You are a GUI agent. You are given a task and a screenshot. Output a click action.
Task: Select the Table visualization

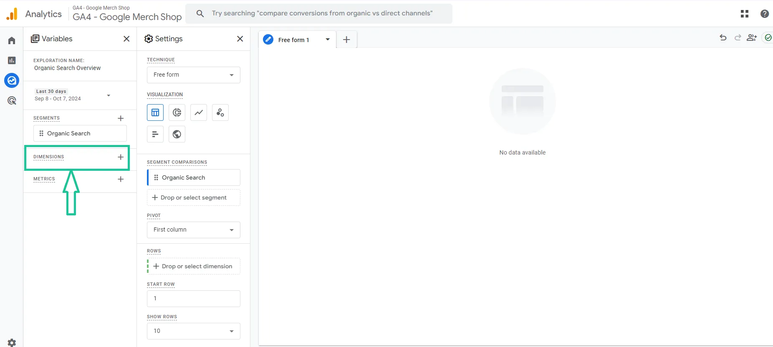(x=155, y=112)
